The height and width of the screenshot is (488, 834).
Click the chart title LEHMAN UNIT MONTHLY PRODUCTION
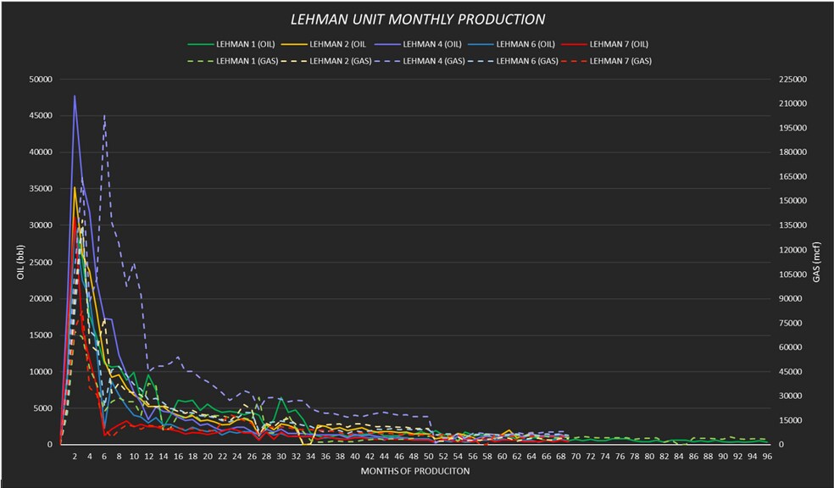coord(418,19)
